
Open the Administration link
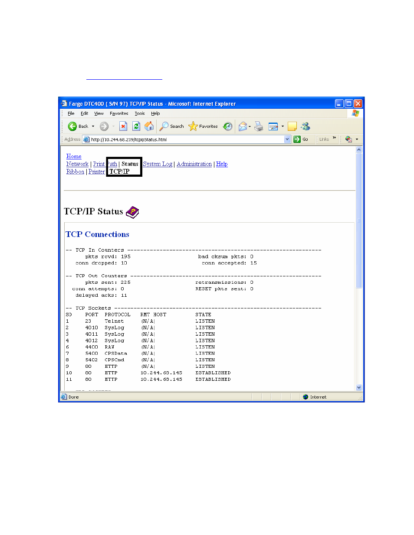pyautogui.click(x=194, y=164)
